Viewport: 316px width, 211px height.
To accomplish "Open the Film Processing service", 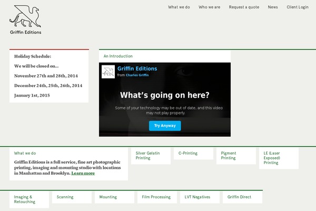I will [157, 197].
